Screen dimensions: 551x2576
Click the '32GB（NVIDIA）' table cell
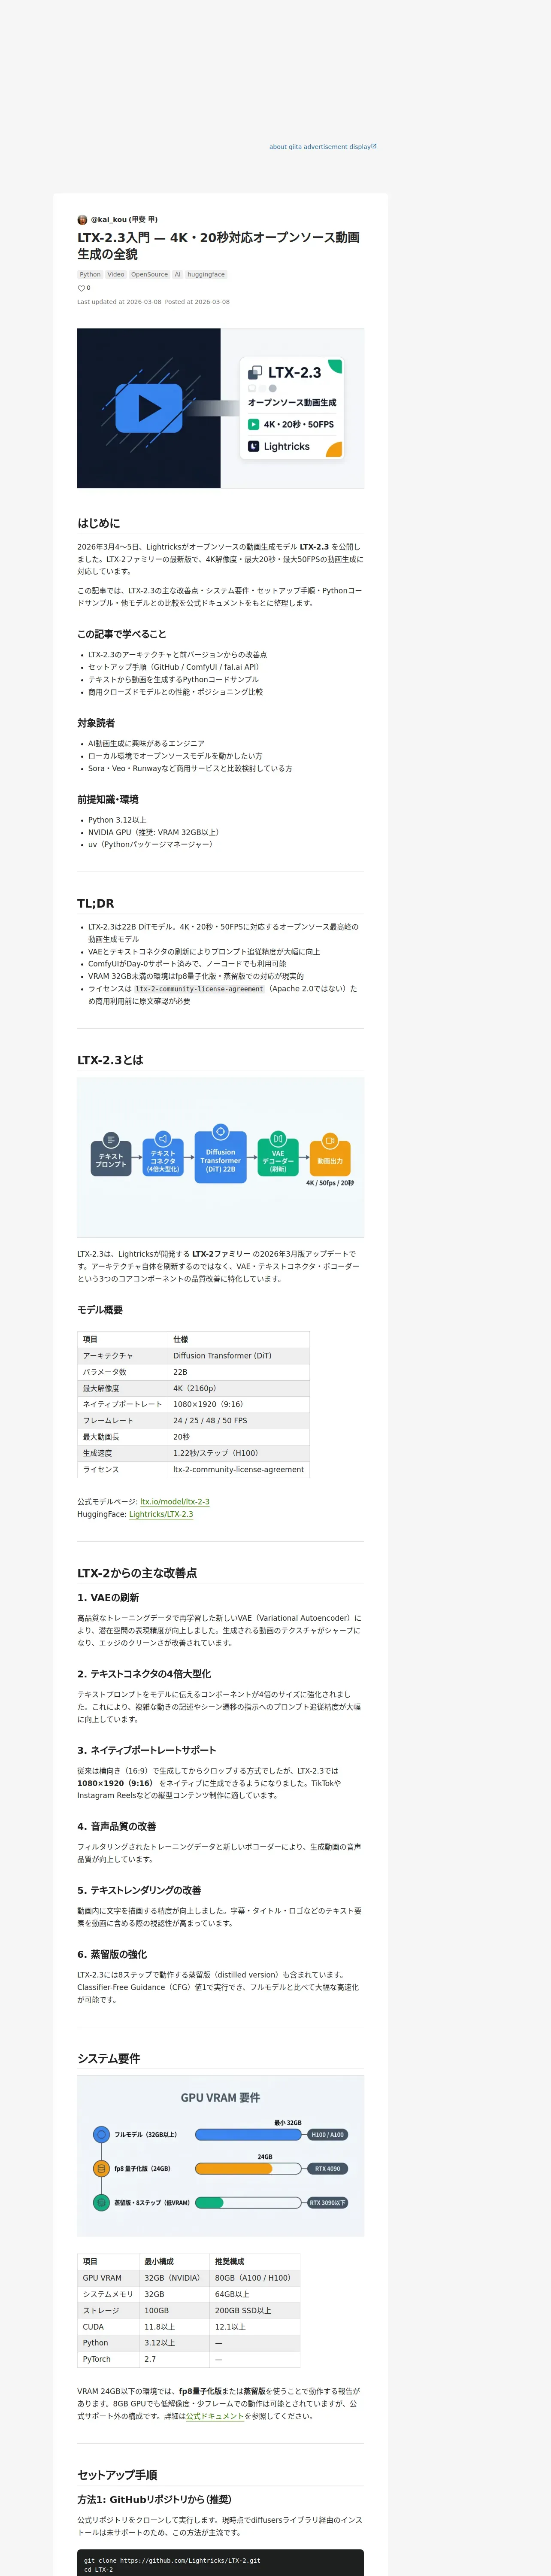click(x=174, y=2278)
